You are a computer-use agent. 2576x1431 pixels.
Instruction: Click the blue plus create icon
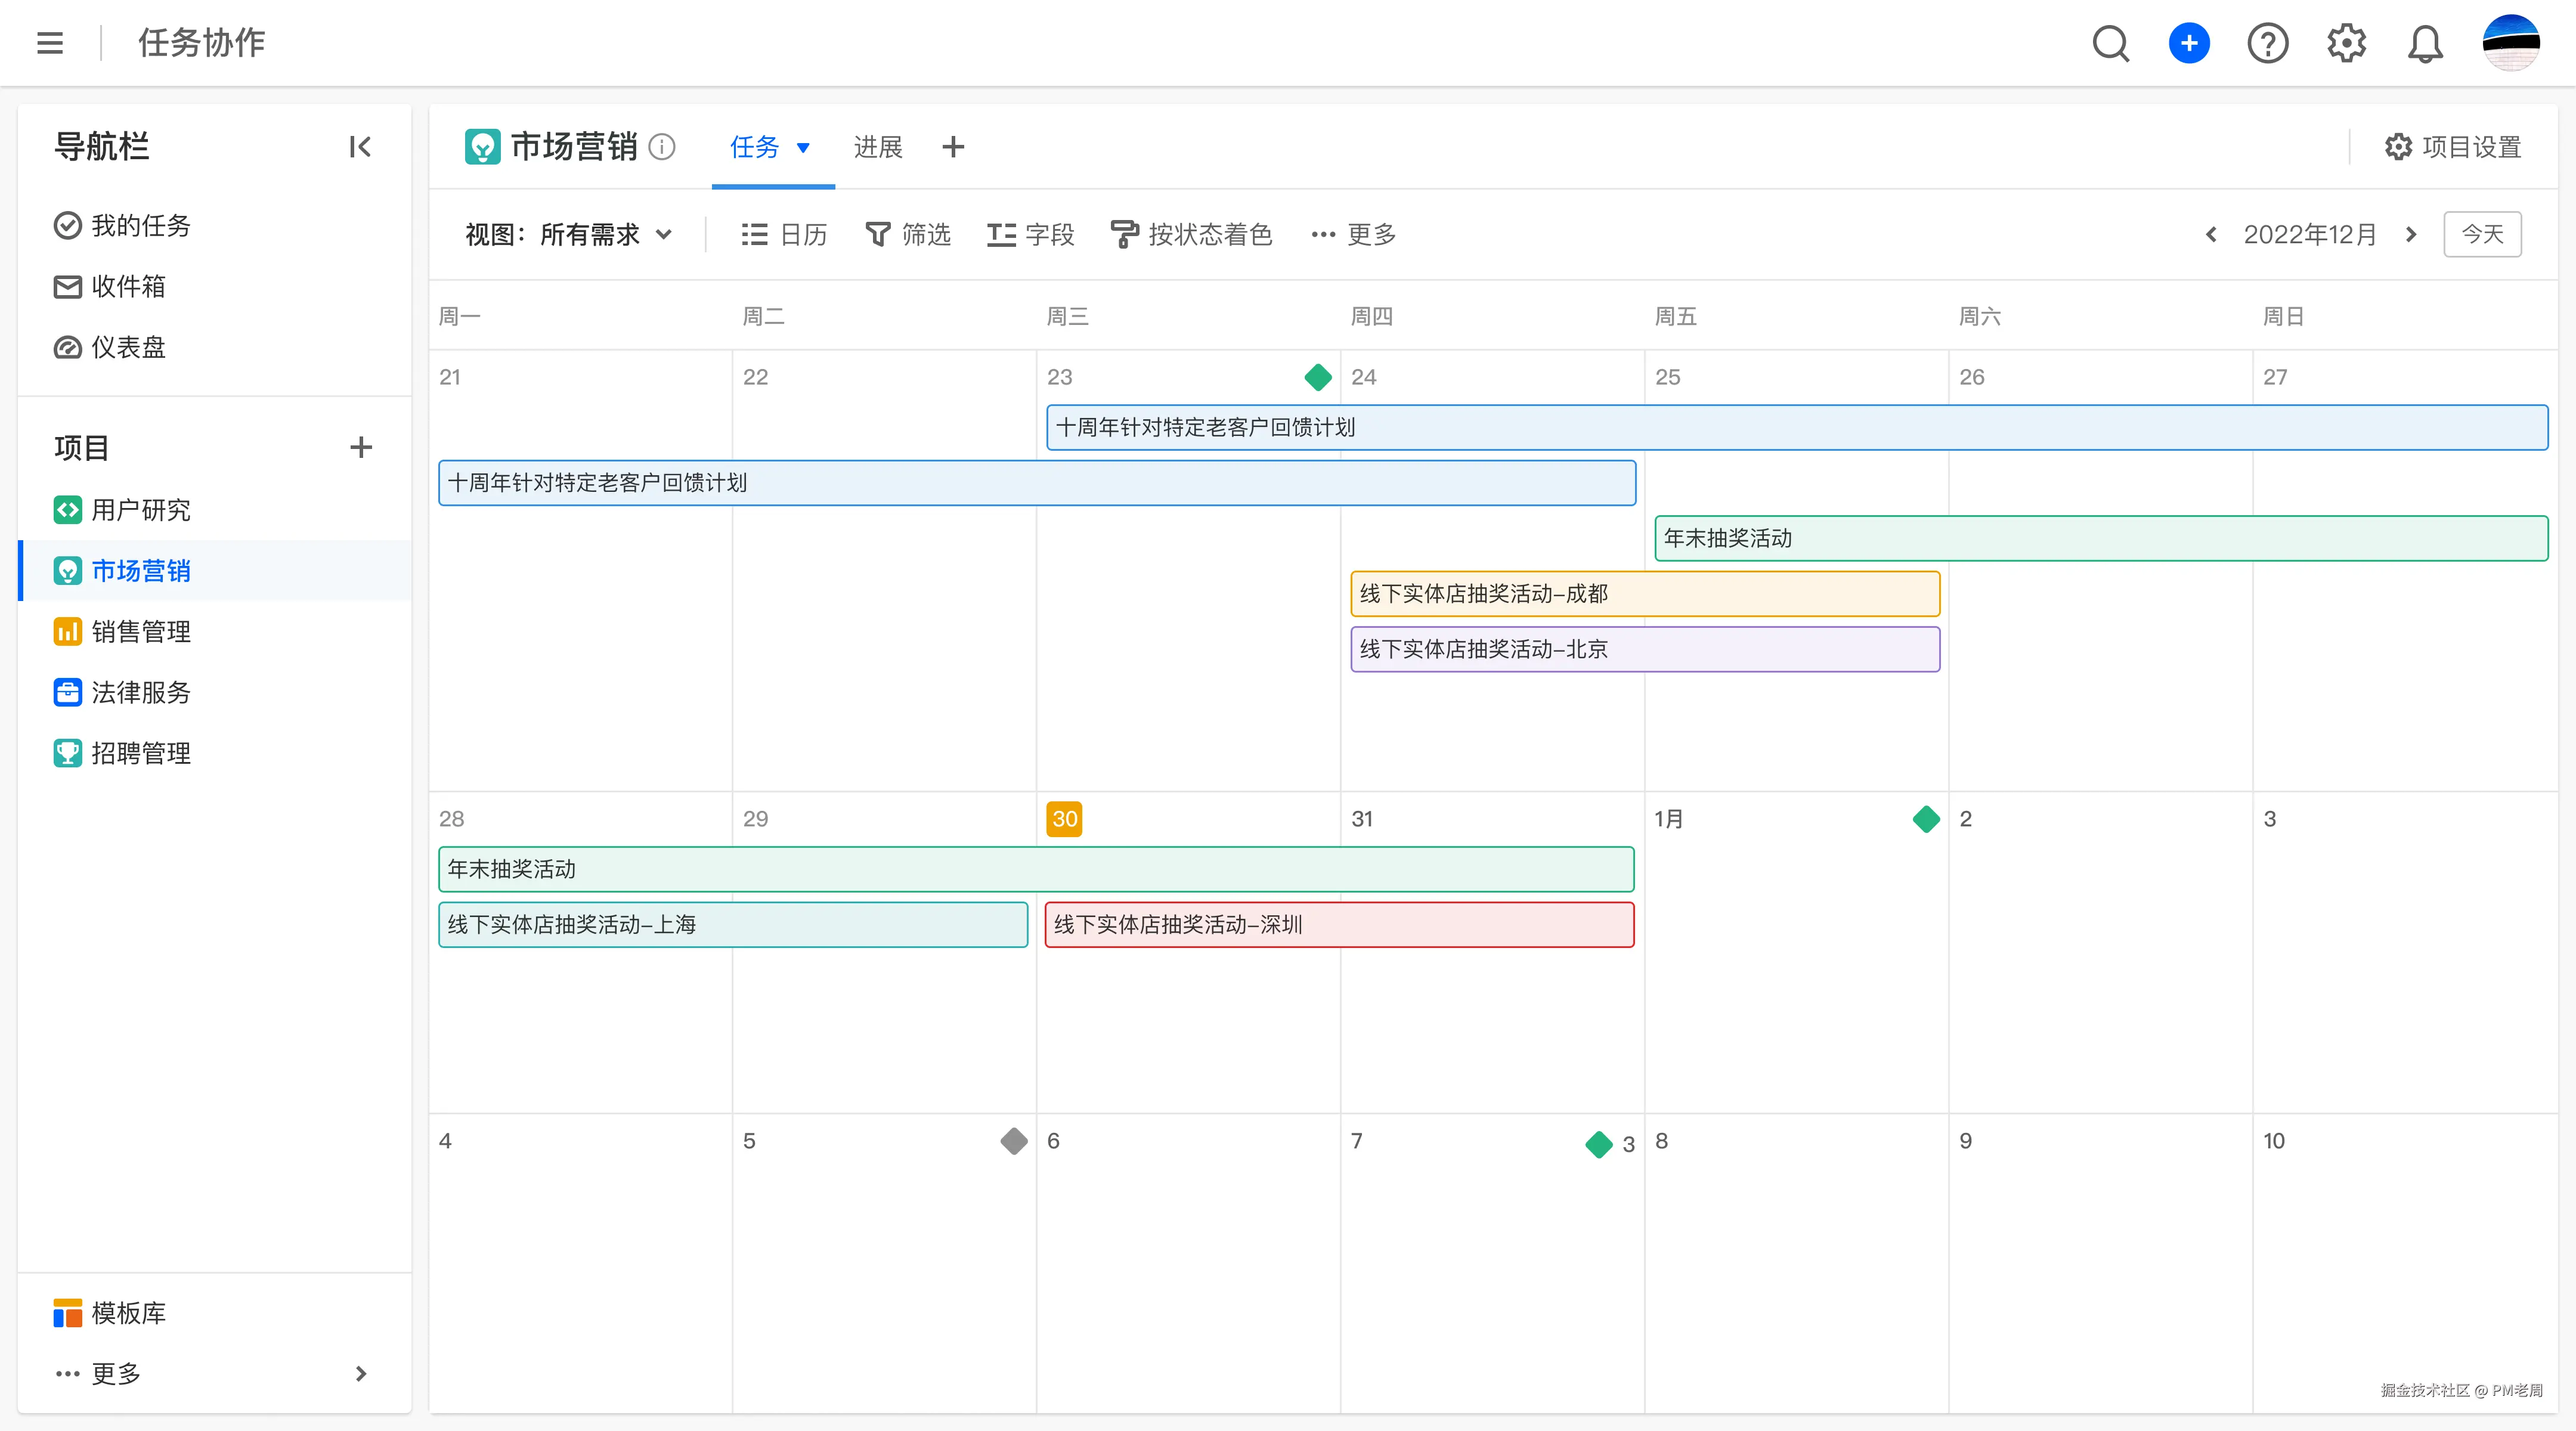coord(2189,43)
